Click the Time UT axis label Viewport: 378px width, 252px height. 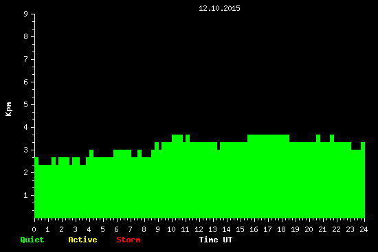(x=216, y=240)
